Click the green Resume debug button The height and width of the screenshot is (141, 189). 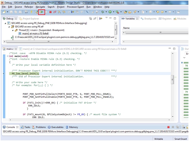(x=42, y=12)
